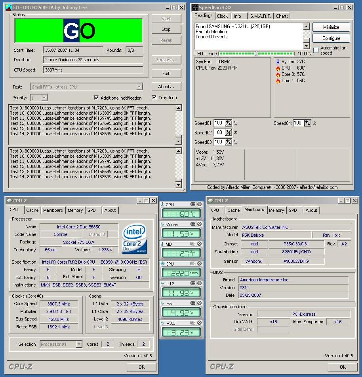The height and width of the screenshot is (377, 362).
Task: Open the About... dialog in ORTHOS
Action: point(166,87)
